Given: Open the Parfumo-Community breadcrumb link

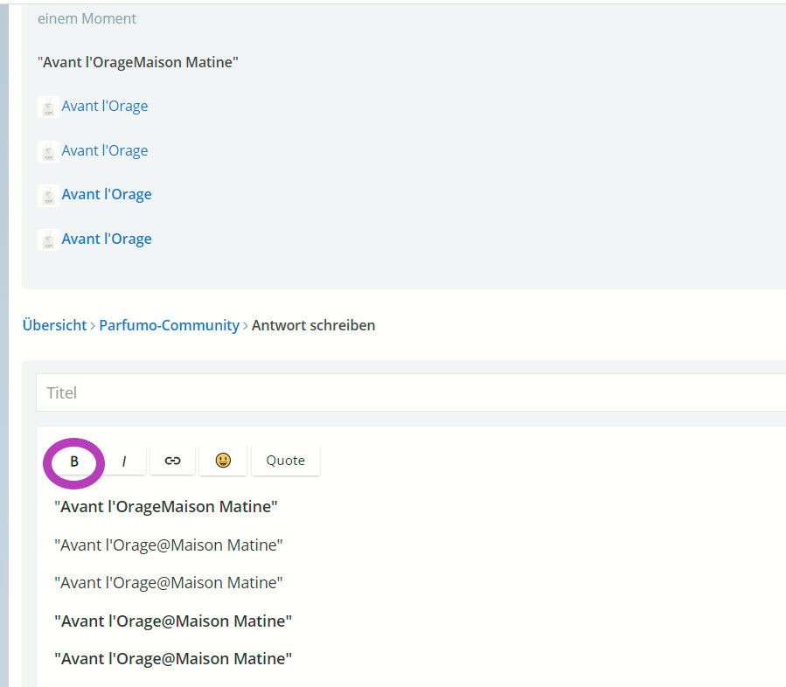Looking at the screenshot, I should tap(169, 325).
